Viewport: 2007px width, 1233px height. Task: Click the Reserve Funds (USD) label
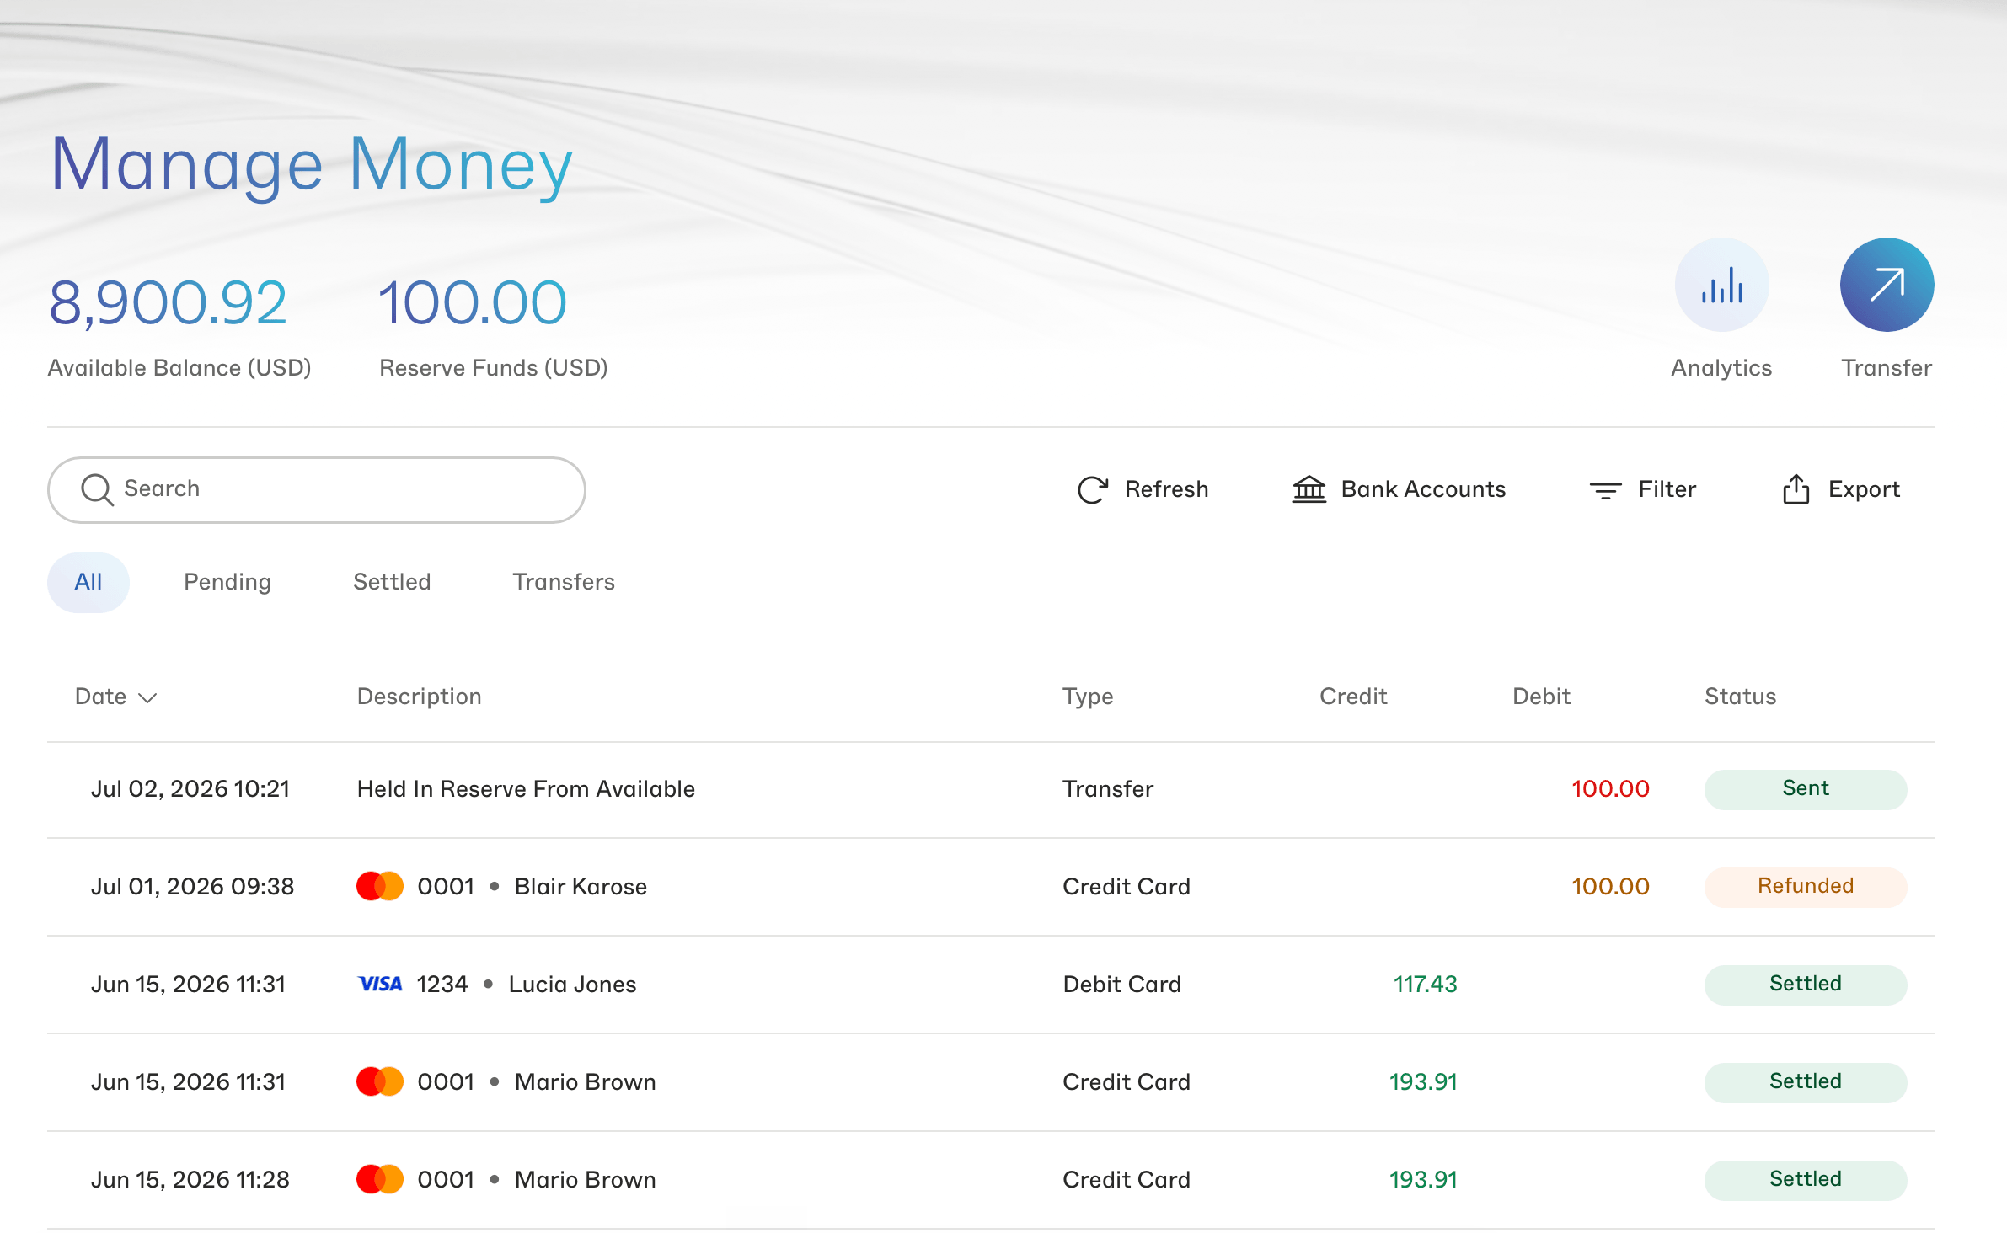tap(493, 368)
